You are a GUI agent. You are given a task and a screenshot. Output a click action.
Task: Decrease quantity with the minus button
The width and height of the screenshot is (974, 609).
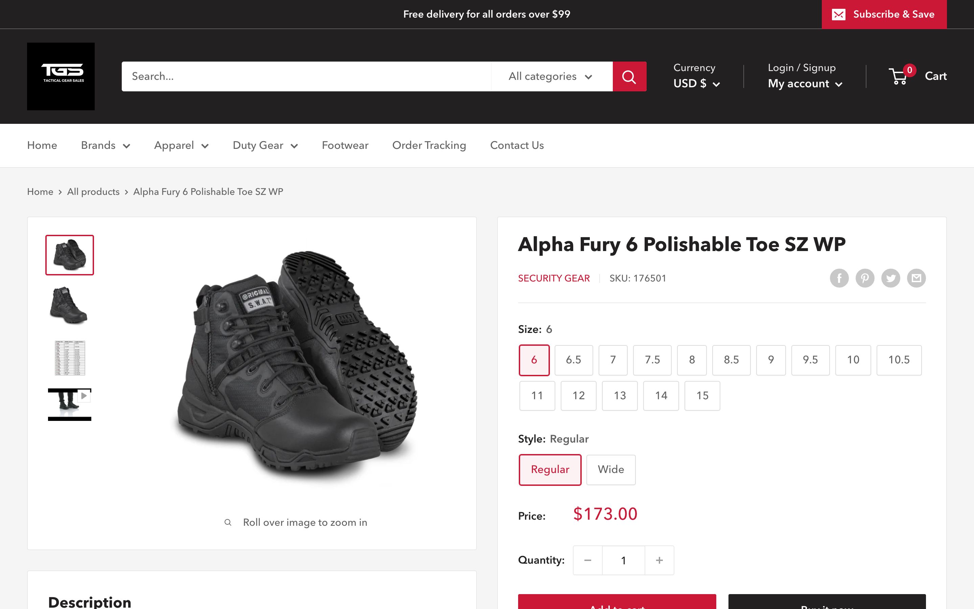(588, 560)
